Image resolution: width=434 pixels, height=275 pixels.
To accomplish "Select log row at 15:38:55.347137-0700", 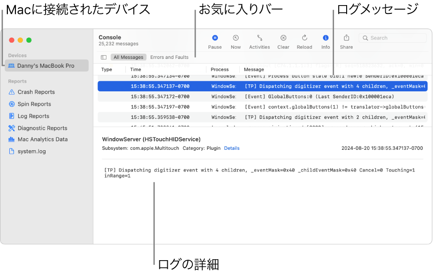I will pos(263,86).
